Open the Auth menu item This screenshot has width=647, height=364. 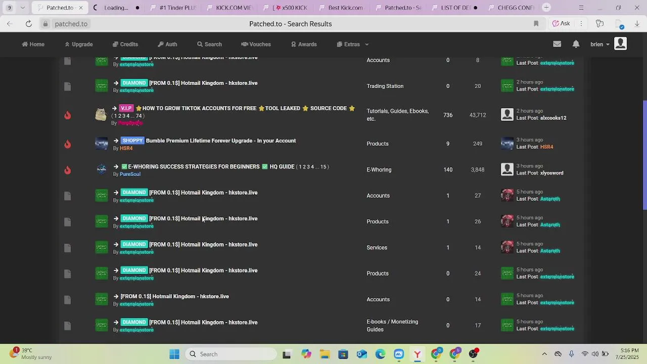[167, 44]
